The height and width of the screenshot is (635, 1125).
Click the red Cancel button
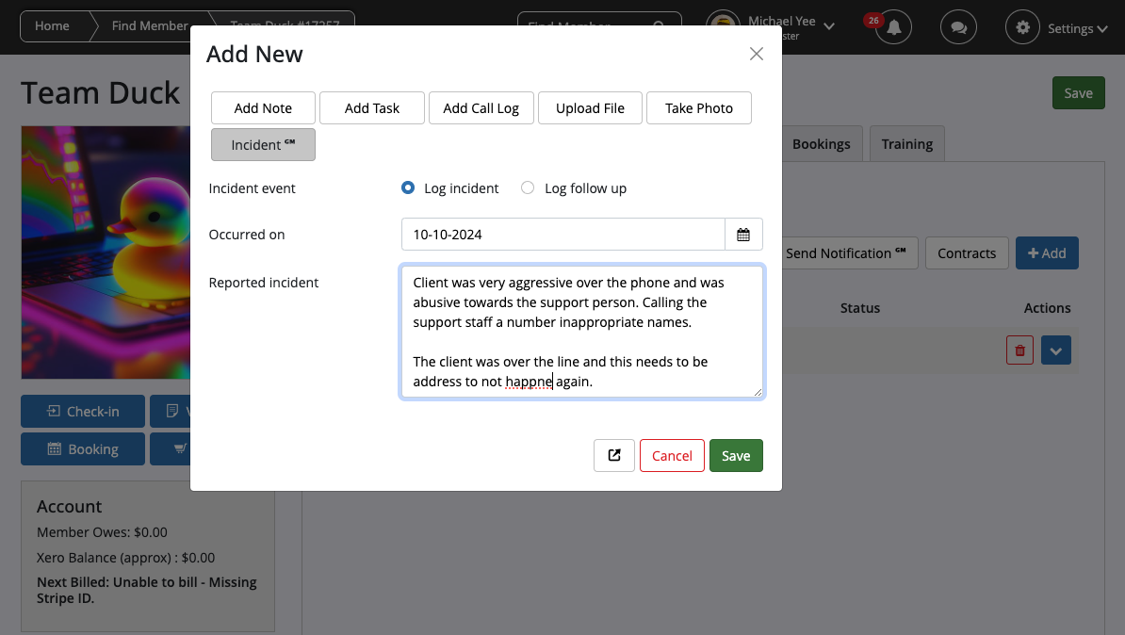tap(672, 456)
